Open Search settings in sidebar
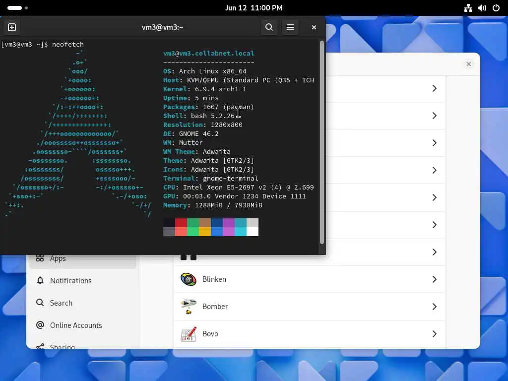Viewport: 508px width, 381px height. [83, 303]
